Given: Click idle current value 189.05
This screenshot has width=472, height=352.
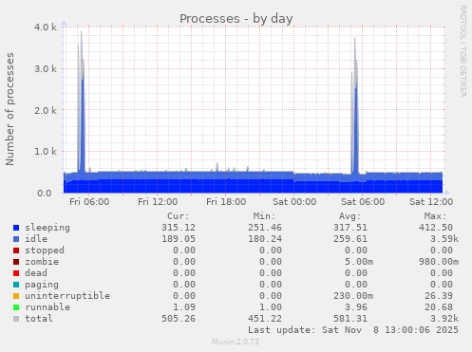Looking at the screenshot, I should (179, 239).
